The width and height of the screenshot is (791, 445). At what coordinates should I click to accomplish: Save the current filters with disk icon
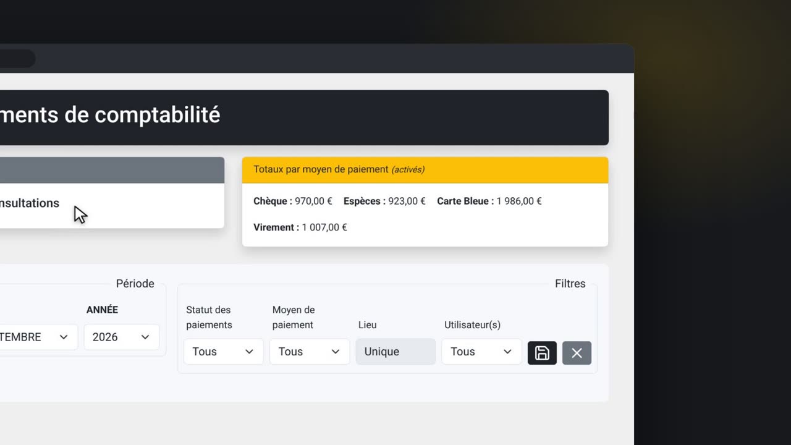pyautogui.click(x=542, y=353)
